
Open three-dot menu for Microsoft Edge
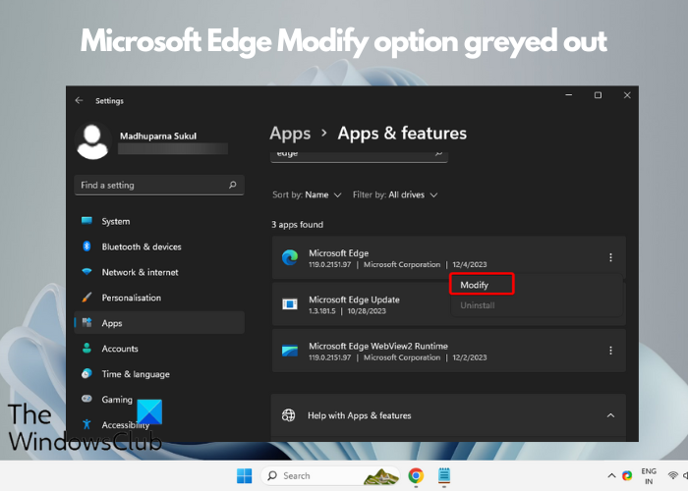610,257
